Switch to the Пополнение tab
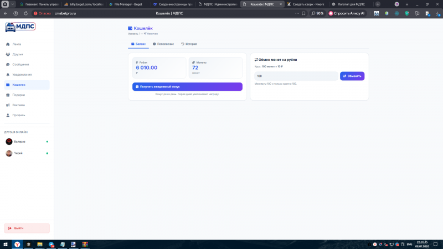 pos(163,44)
